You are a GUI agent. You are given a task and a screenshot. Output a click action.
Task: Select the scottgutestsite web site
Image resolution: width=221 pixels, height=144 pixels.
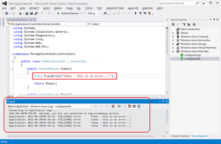click(192, 59)
